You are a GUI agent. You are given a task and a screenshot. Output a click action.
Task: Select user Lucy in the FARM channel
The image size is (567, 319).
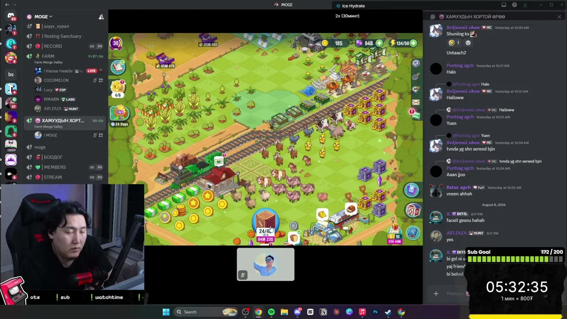point(48,90)
